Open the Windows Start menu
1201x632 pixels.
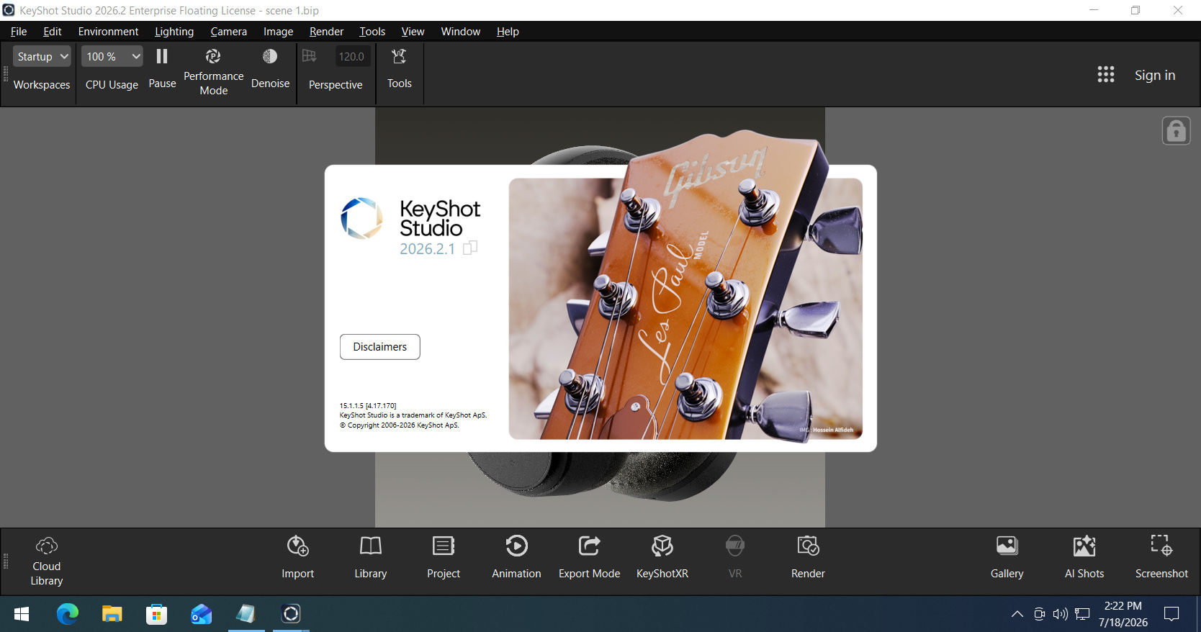click(x=22, y=614)
